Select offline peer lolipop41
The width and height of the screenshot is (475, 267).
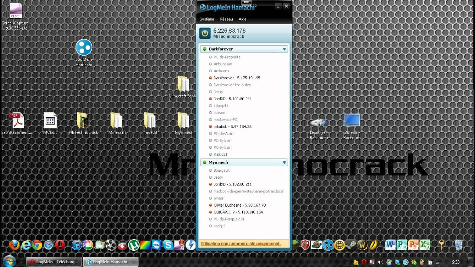[x=221, y=106]
